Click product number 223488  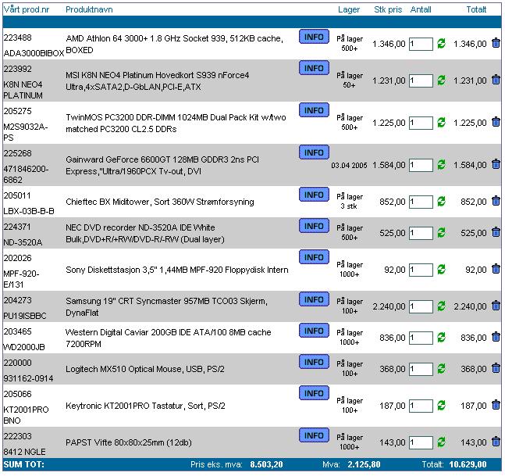17,38
